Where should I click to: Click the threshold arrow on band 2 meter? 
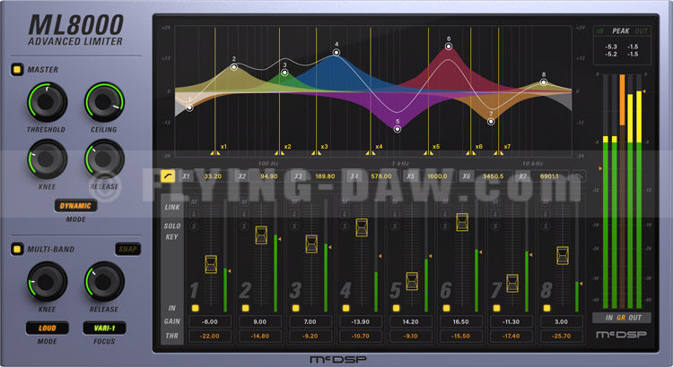click(280, 239)
